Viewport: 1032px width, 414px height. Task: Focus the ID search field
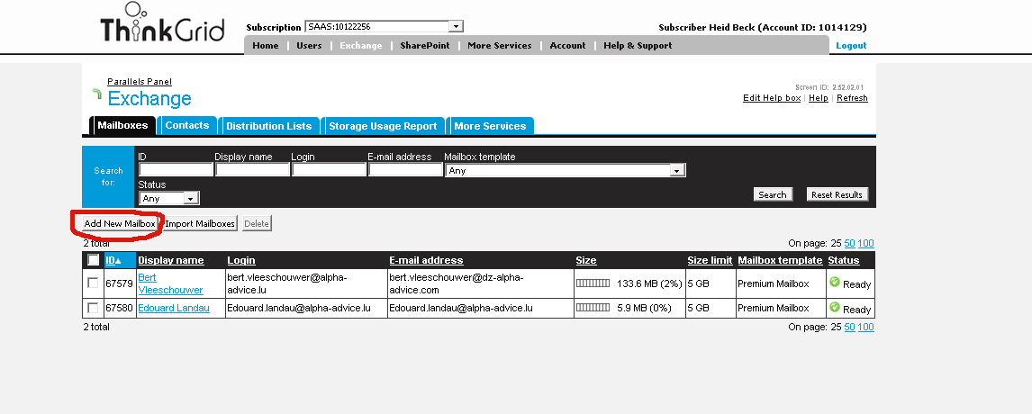click(176, 170)
